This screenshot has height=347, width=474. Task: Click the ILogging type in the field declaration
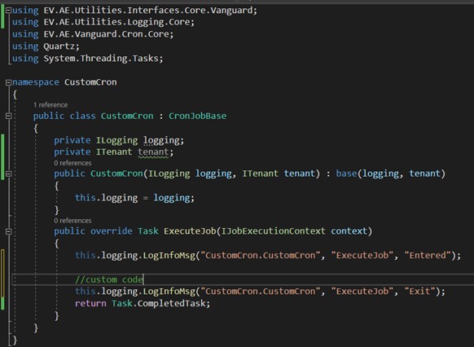116,140
